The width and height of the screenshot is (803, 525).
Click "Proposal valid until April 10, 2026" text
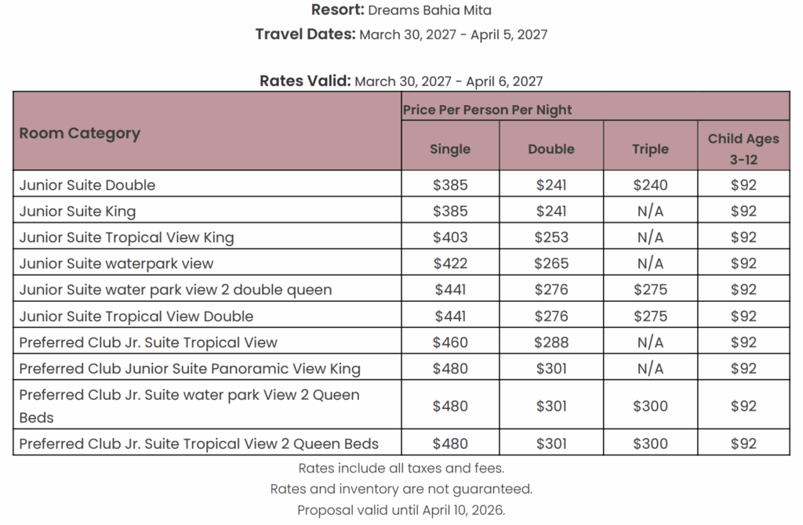coord(401,510)
